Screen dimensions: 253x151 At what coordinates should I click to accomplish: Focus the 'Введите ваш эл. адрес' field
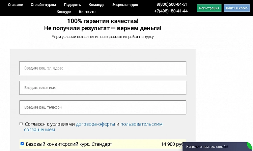[103, 68]
